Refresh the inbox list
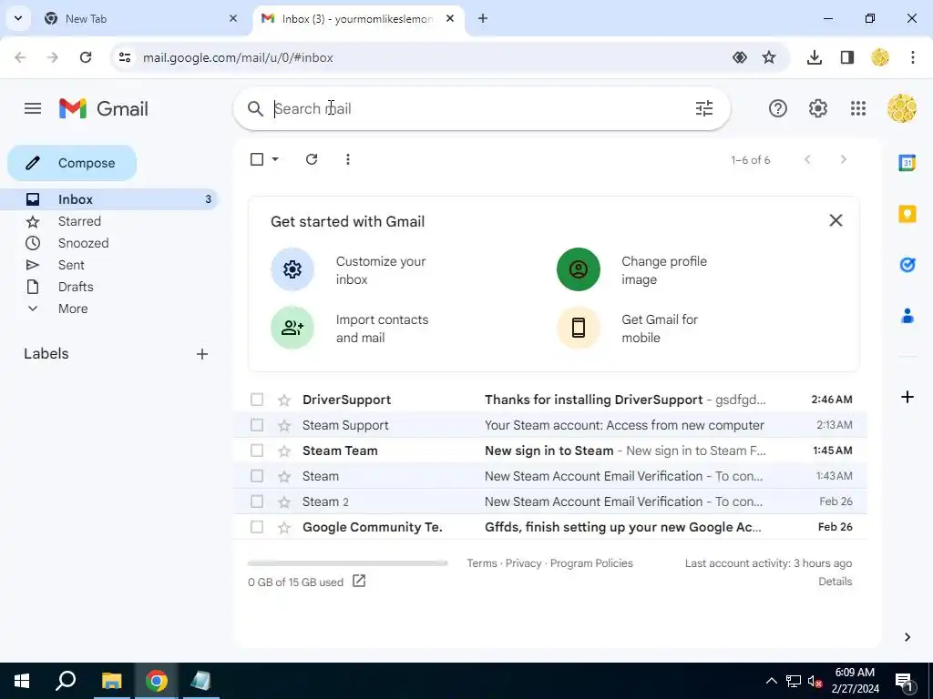 click(312, 159)
